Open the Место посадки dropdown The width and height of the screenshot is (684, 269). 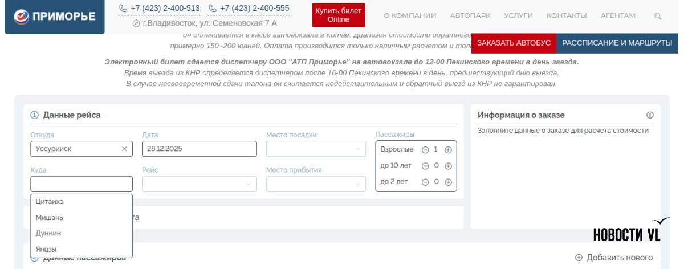(316, 149)
